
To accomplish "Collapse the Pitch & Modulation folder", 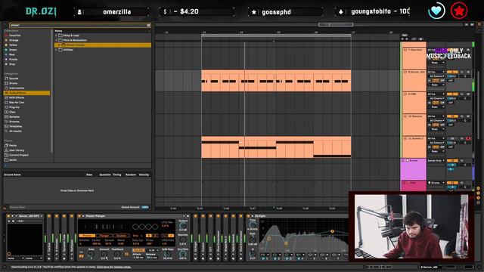I will 56,40.
